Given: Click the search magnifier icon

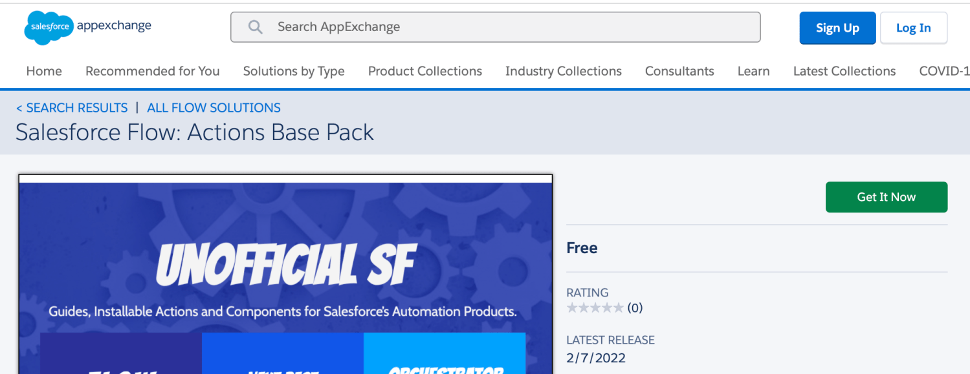Looking at the screenshot, I should [255, 26].
